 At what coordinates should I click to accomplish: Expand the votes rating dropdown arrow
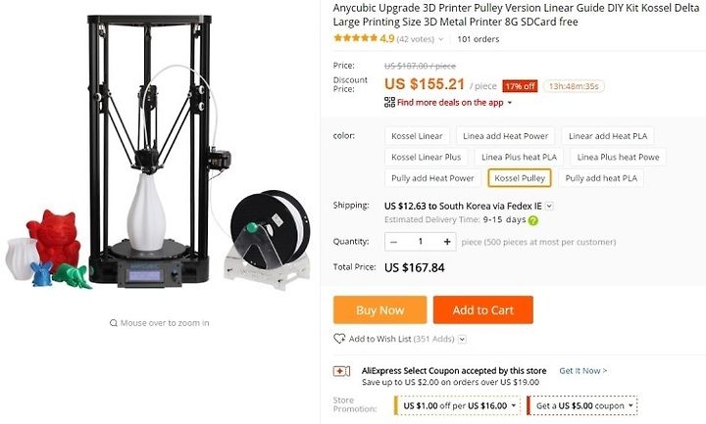tap(441, 39)
